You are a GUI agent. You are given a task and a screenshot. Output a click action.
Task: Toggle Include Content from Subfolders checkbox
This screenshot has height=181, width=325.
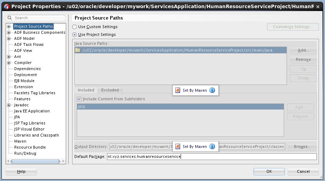pos(80,99)
